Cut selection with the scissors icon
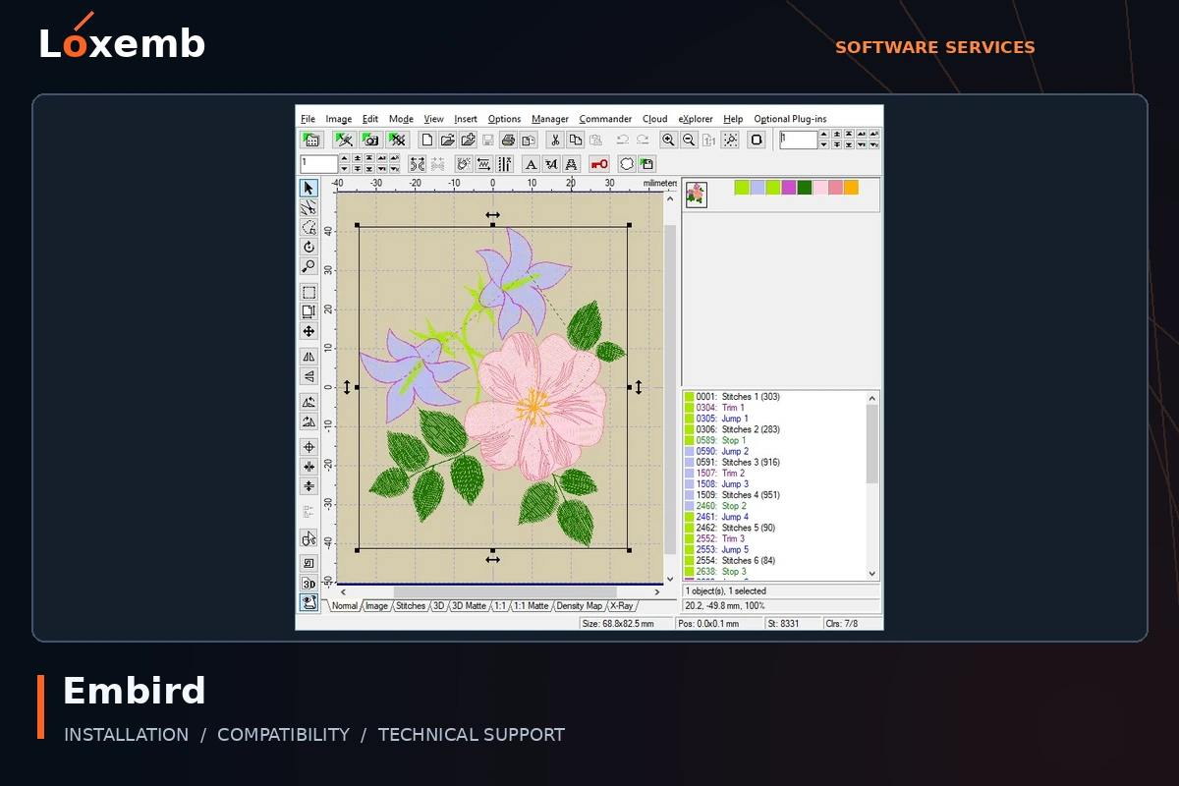1179x786 pixels. [555, 140]
